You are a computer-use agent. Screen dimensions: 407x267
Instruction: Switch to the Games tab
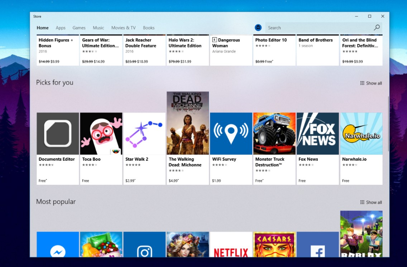79,28
